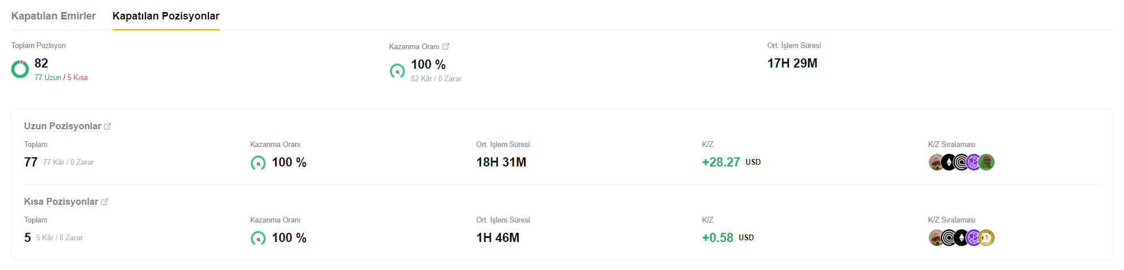Click the 77 Uzun / 5 Kısa breakdown text
The width and height of the screenshot is (1124, 270).
[61, 78]
